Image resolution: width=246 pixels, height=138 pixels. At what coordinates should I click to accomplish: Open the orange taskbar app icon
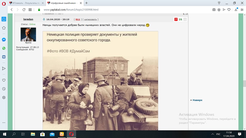click(62, 134)
